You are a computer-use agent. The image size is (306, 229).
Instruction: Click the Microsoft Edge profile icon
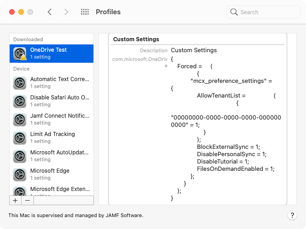[20, 174]
